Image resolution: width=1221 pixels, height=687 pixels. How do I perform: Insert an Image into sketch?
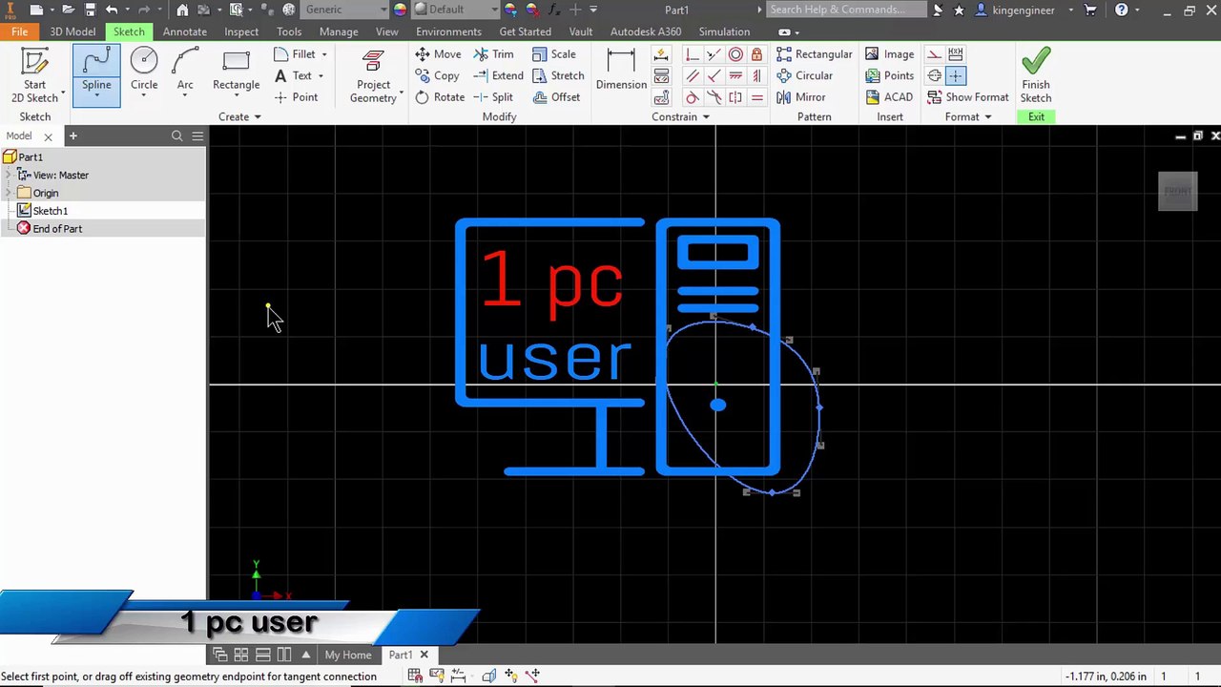[x=889, y=54]
